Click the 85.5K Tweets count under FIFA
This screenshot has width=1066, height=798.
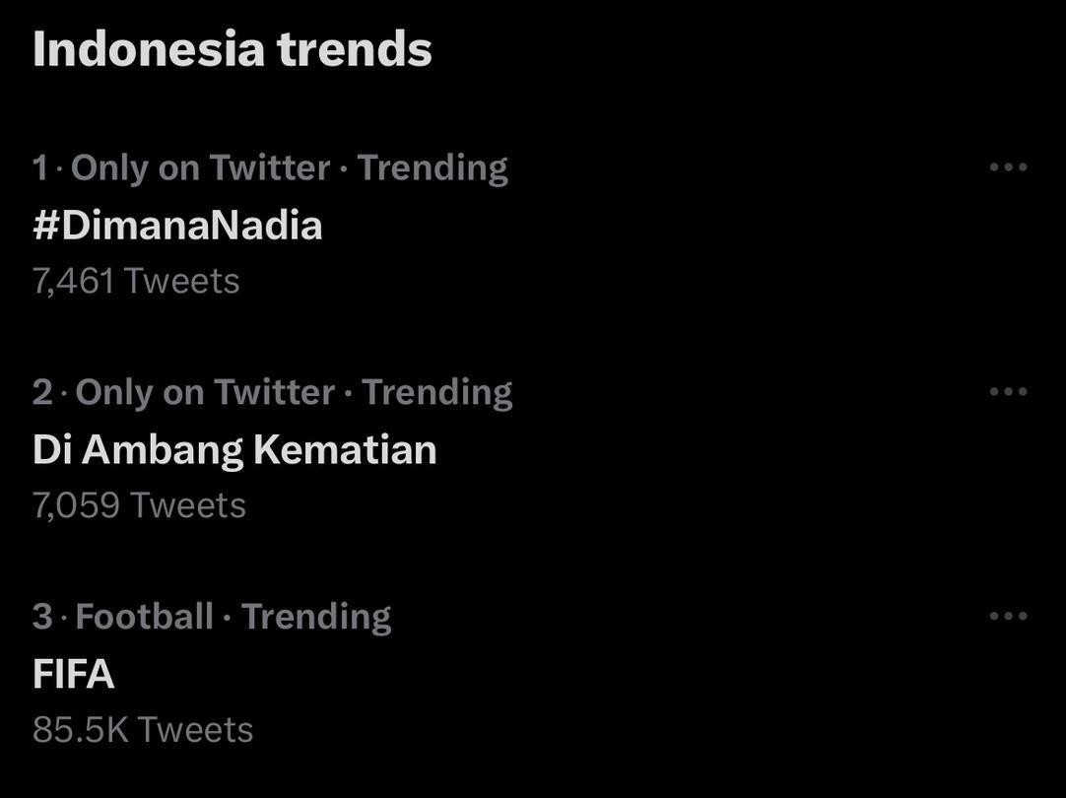coord(141,728)
